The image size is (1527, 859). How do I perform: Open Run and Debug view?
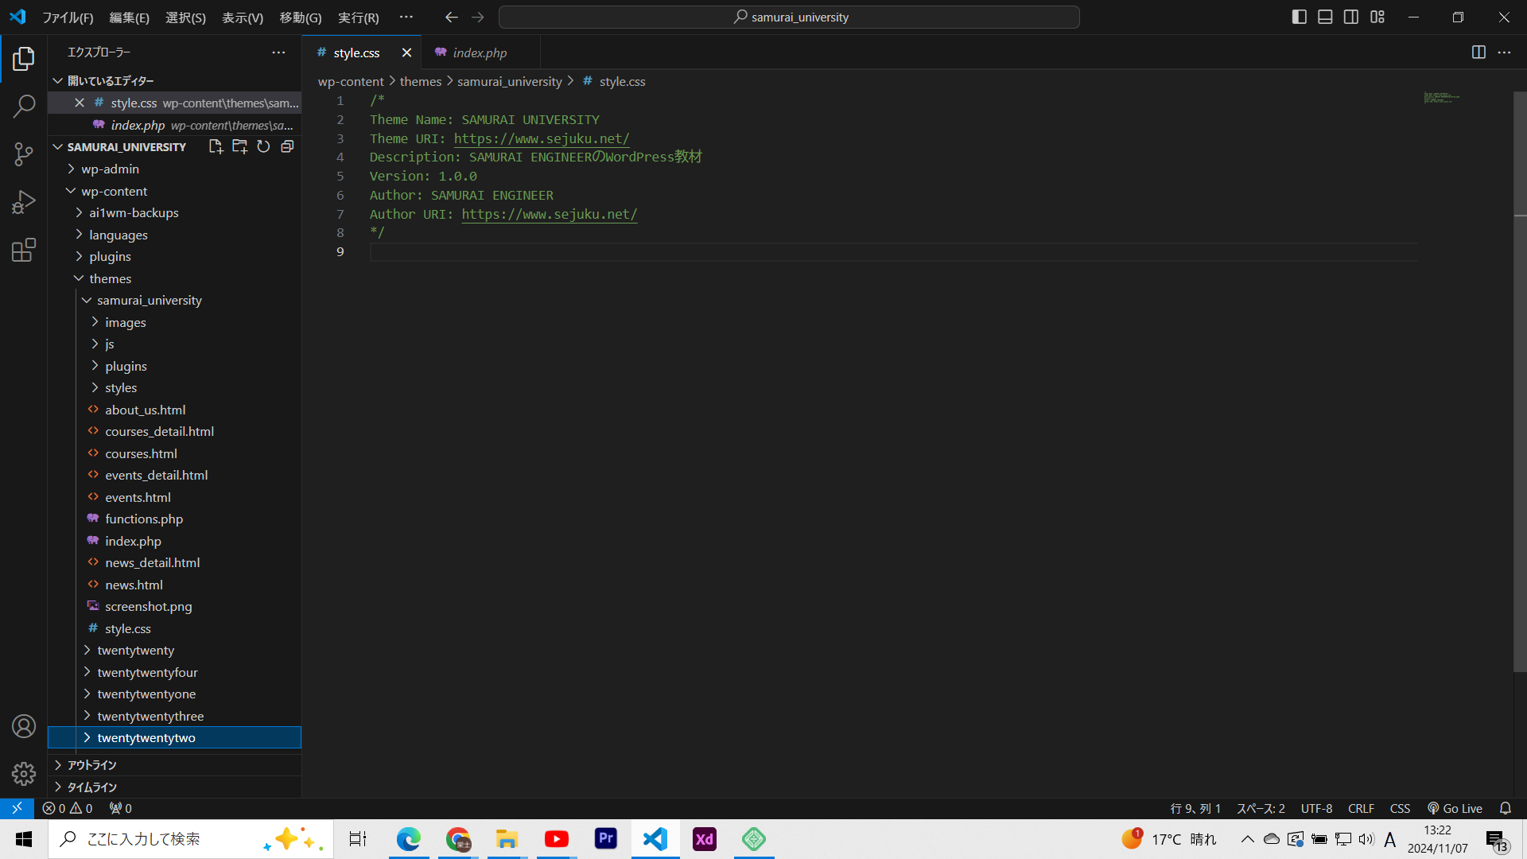click(24, 202)
